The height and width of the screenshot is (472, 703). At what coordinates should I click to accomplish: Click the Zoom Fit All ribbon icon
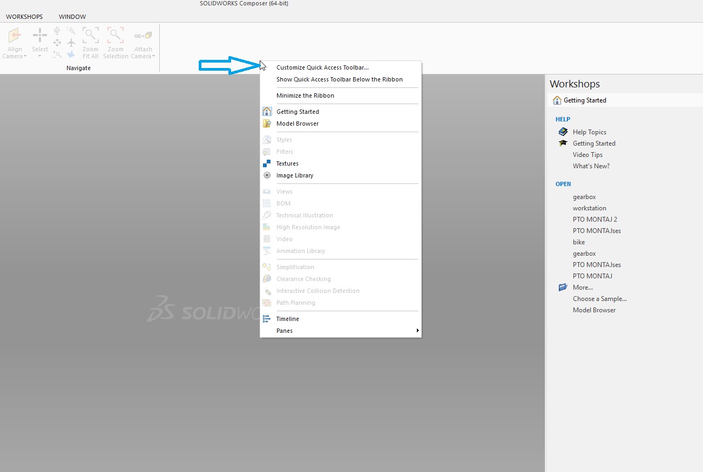[90, 36]
